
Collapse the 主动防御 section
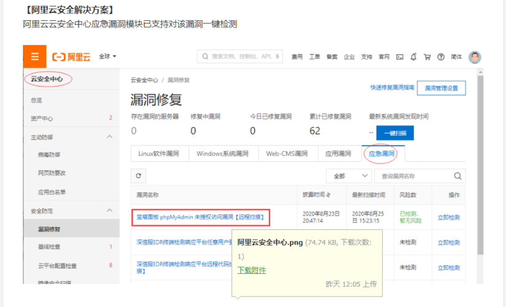point(110,137)
